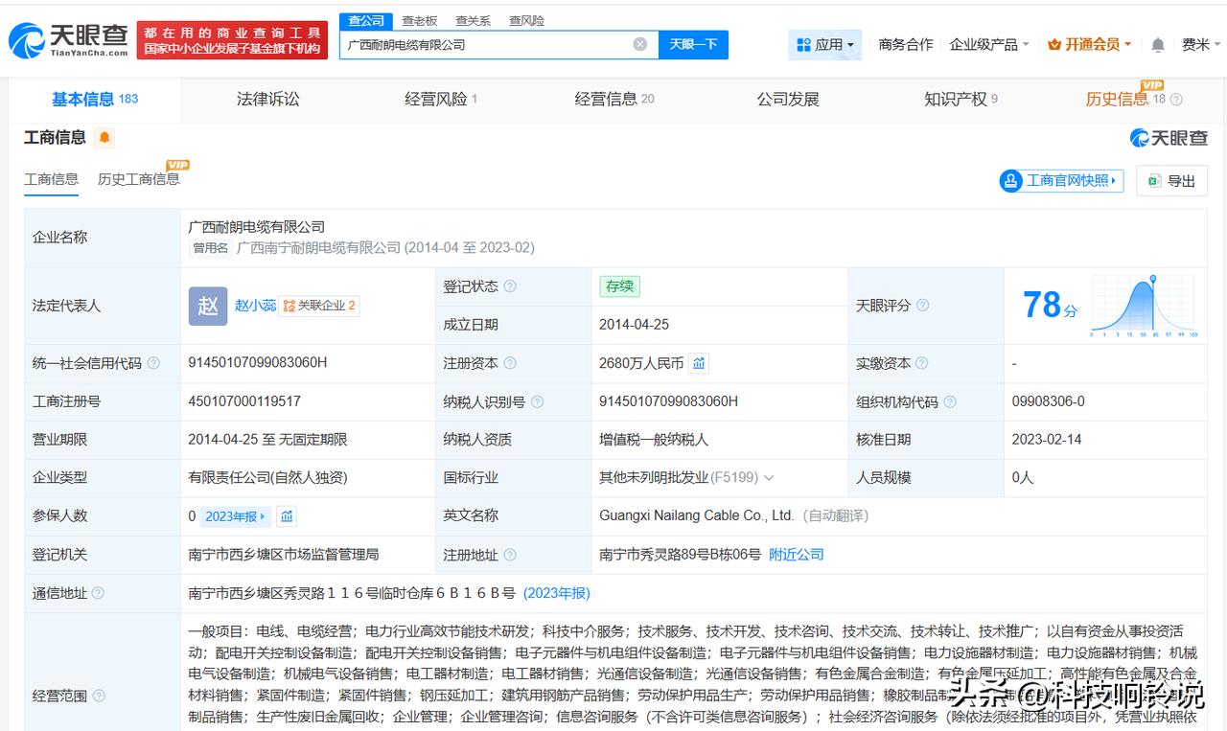The height and width of the screenshot is (731, 1227).
Task: Click the help icon beside 历史信息 tab
Action: coord(1176,100)
